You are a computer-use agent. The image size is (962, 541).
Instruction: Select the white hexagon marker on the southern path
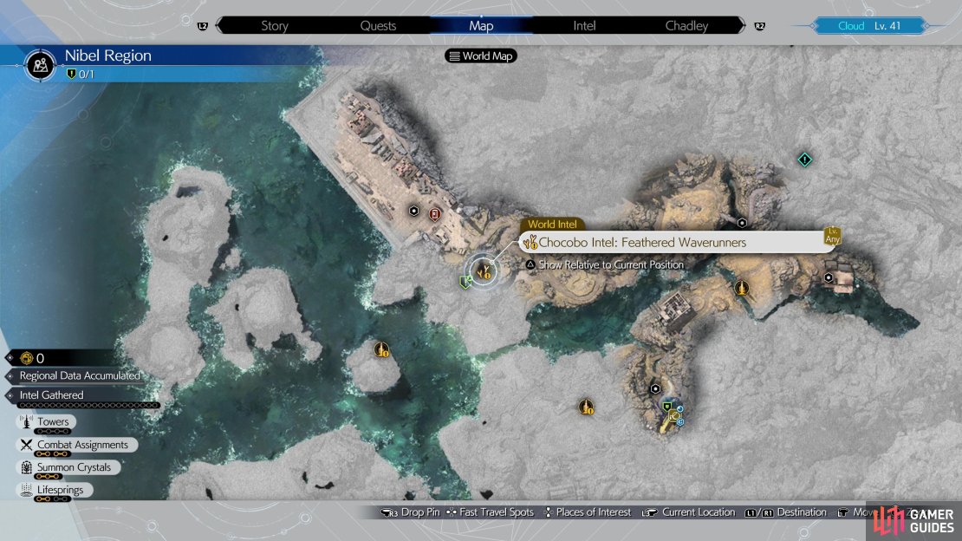655,388
